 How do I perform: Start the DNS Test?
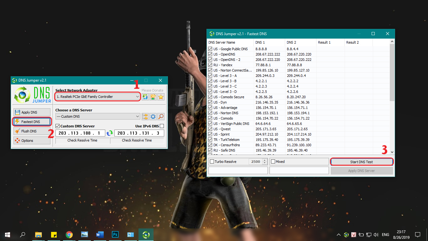coord(362,162)
